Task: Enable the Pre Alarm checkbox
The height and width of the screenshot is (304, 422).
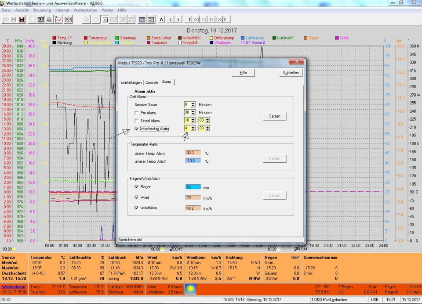Action: 136,113
